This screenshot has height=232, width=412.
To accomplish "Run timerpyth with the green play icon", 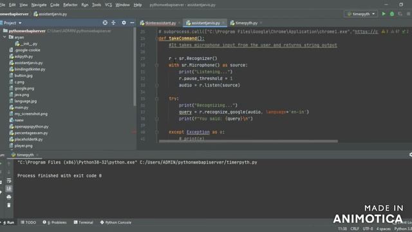I will (384, 14).
